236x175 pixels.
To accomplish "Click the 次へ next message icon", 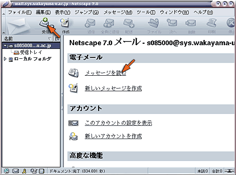I will click(172, 23).
